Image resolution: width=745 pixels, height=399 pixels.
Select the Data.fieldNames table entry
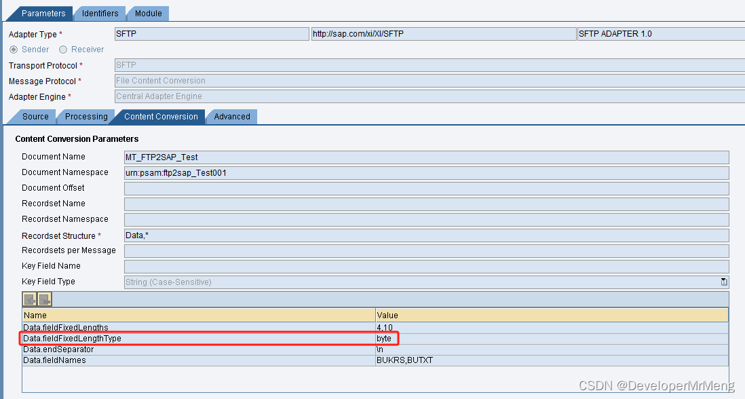tap(136, 360)
